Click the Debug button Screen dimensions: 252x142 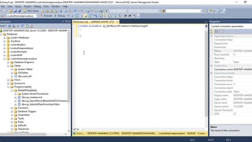tap(59, 16)
